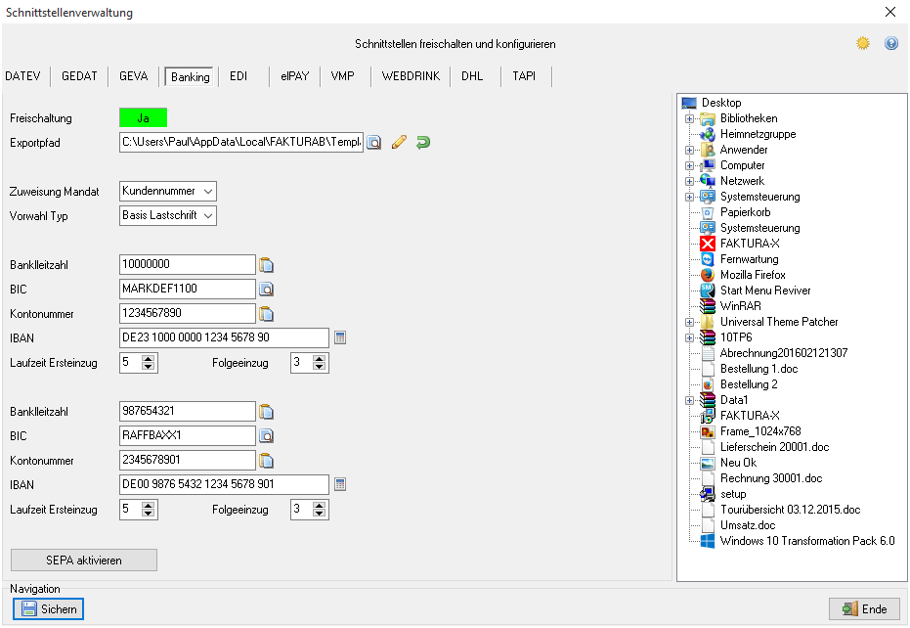The width and height of the screenshot is (910, 628).
Task: Switch to the TAPI tab
Action: coord(524,76)
